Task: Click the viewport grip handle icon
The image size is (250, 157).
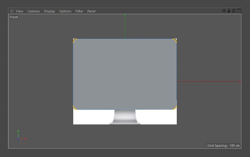Action: tap(11, 11)
